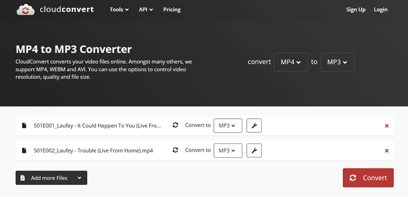The height and width of the screenshot is (197, 408).
Task: Click the Login link
Action: [x=380, y=10]
